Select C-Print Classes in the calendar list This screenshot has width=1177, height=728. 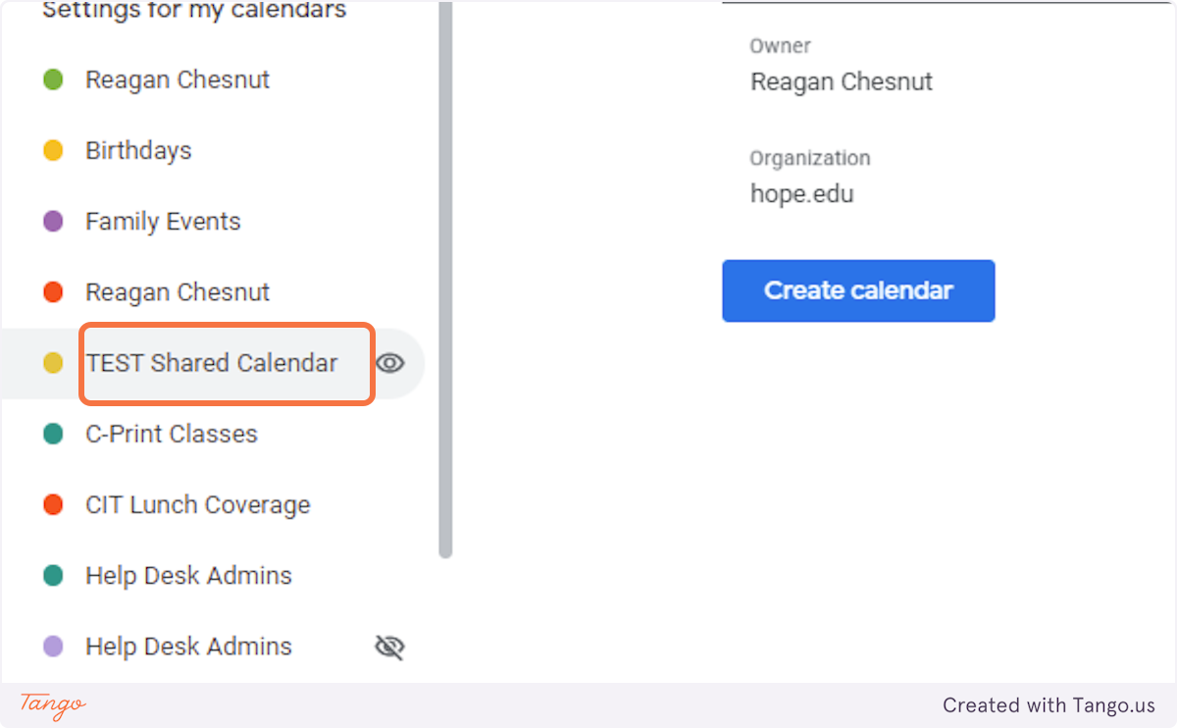pos(172,434)
